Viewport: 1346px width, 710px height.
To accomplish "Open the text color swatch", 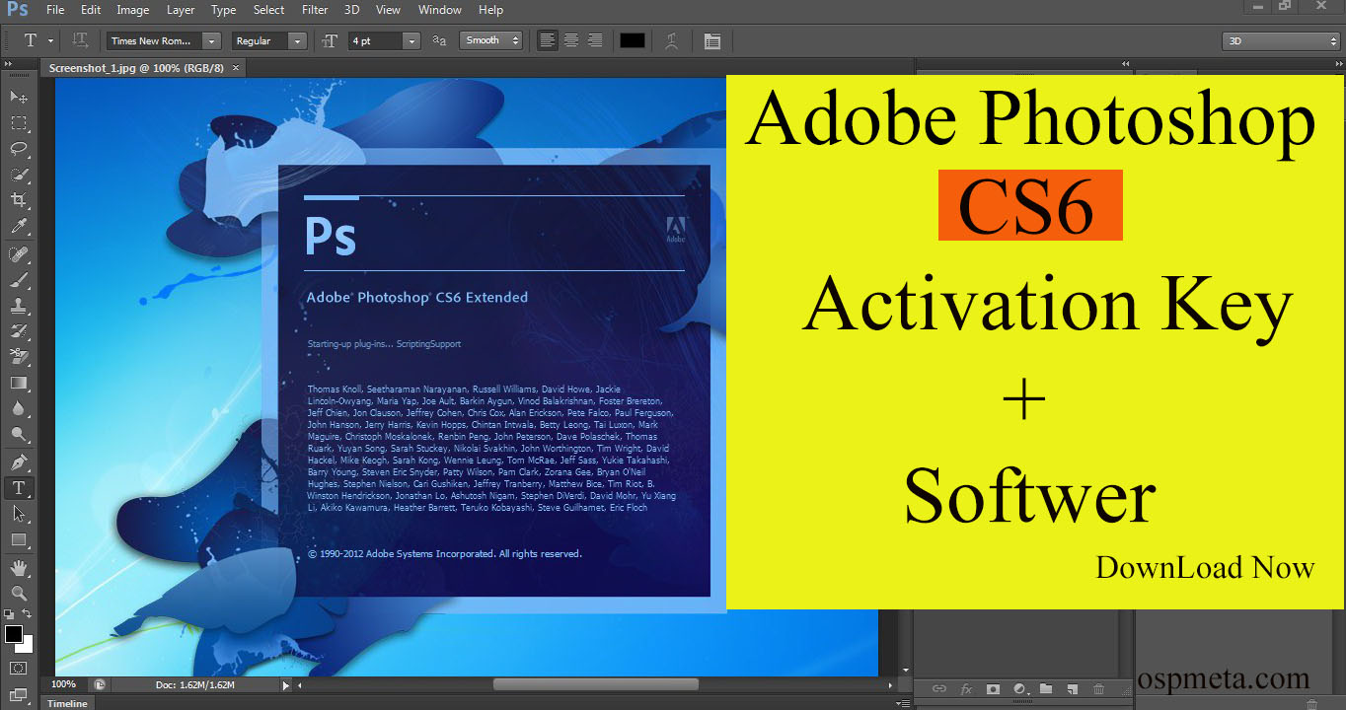I will [x=632, y=40].
